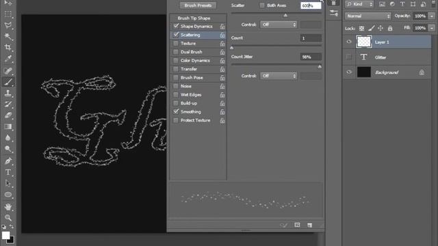Show the Glitter text layer
This screenshot has height=246, width=438.
[349, 57]
